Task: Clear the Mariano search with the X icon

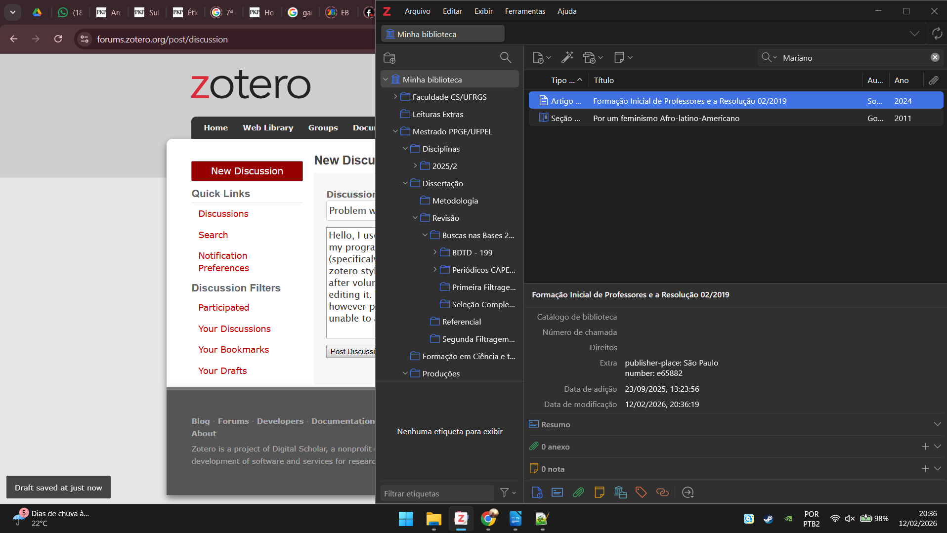Action: [x=935, y=57]
